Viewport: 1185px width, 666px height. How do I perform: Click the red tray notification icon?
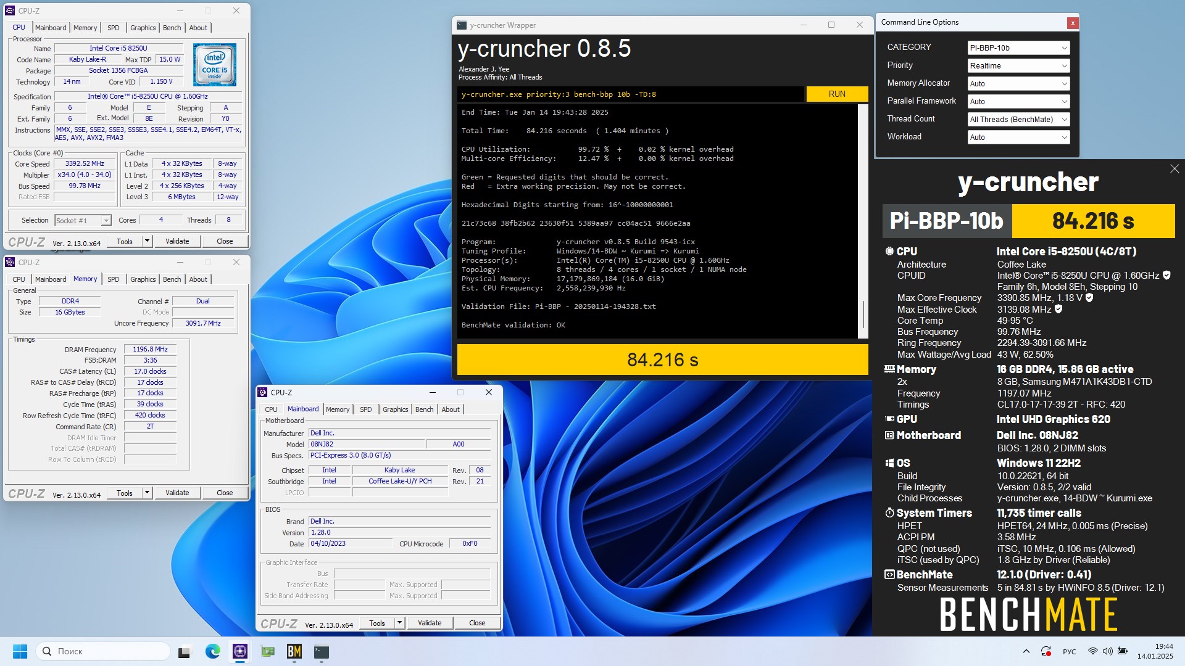point(1046,651)
